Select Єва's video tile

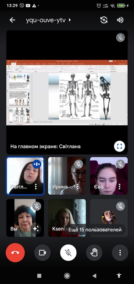(109, 176)
